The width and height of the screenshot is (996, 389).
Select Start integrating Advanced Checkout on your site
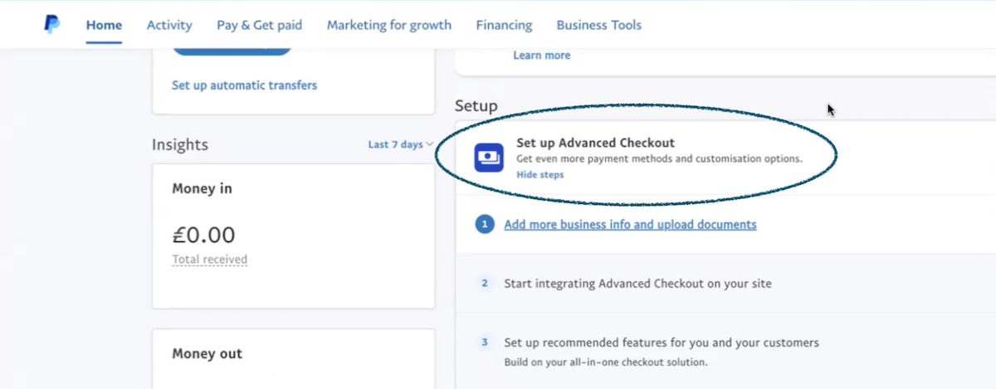(x=637, y=284)
